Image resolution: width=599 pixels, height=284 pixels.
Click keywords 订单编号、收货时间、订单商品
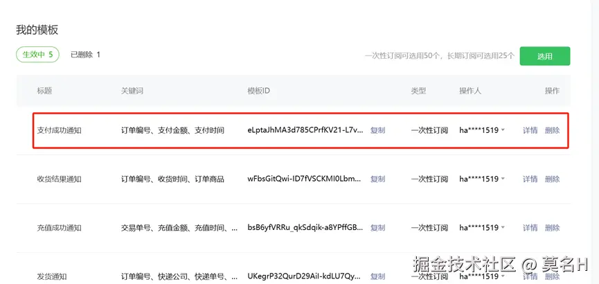172,179
